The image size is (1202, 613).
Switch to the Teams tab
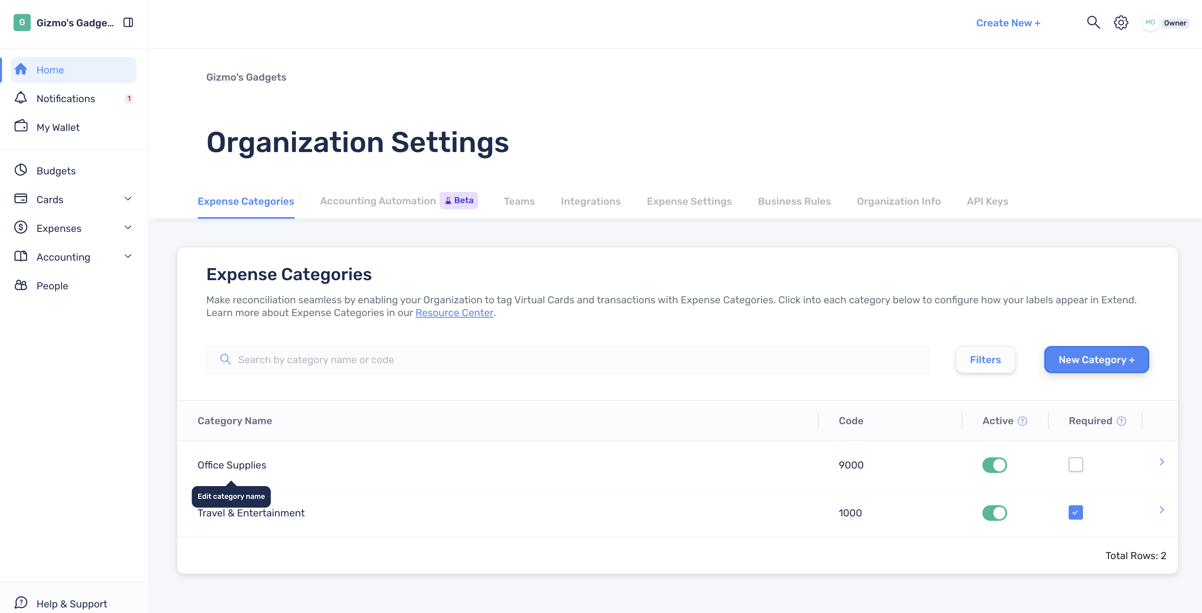[x=519, y=202]
